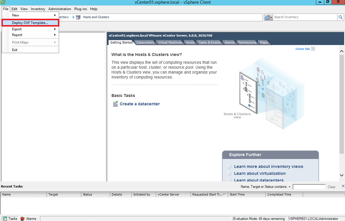
Task: Sort tasks by Name column
Action: 23,195
